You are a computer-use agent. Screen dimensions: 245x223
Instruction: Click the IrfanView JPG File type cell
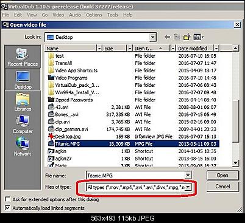click(x=154, y=137)
